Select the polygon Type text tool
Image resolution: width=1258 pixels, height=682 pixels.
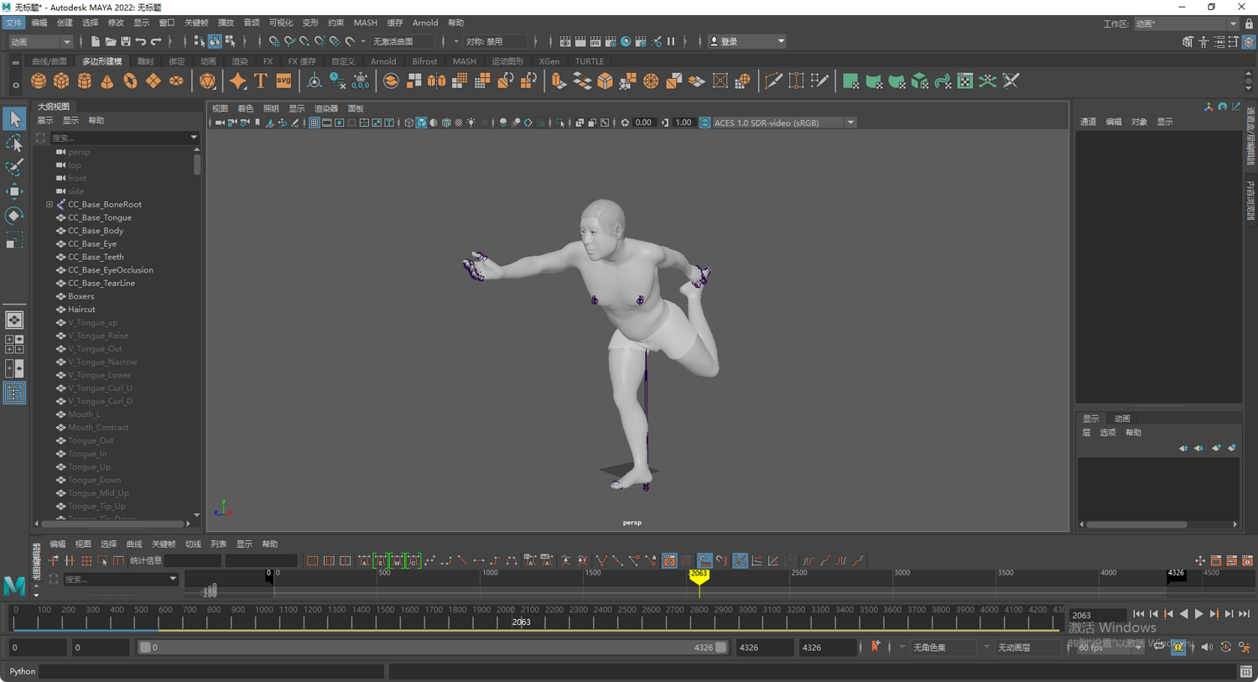[x=261, y=81]
